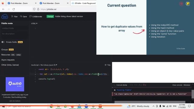Viewport: 194px width, 109px height.
Task: Click the taskbar search box
Action: (x=27, y=106)
